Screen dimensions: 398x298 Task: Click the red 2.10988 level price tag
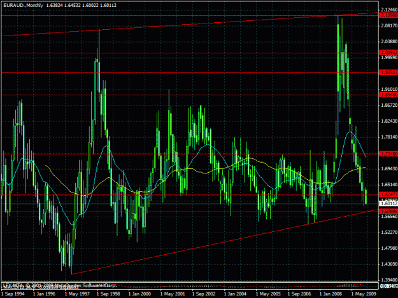pos(388,16)
